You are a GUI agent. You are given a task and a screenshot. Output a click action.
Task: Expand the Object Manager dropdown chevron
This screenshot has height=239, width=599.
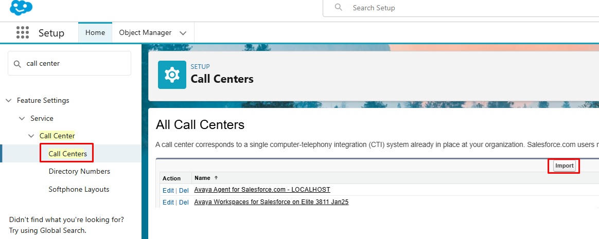[183, 33]
